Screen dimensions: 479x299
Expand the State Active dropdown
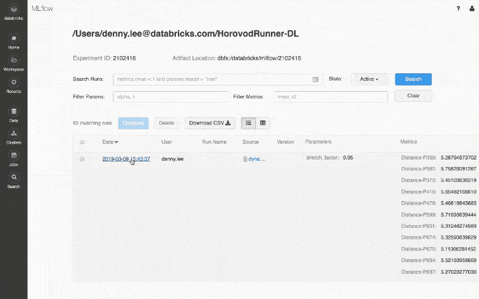[x=370, y=79]
